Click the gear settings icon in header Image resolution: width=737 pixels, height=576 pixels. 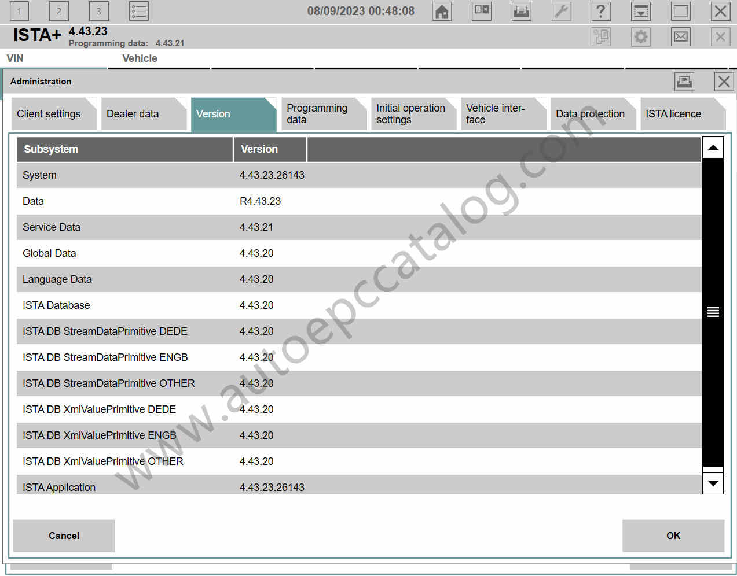pos(641,37)
